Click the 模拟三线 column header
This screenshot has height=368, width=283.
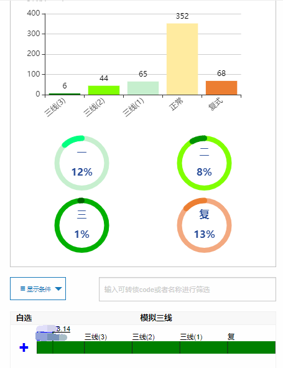[x=156, y=318]
